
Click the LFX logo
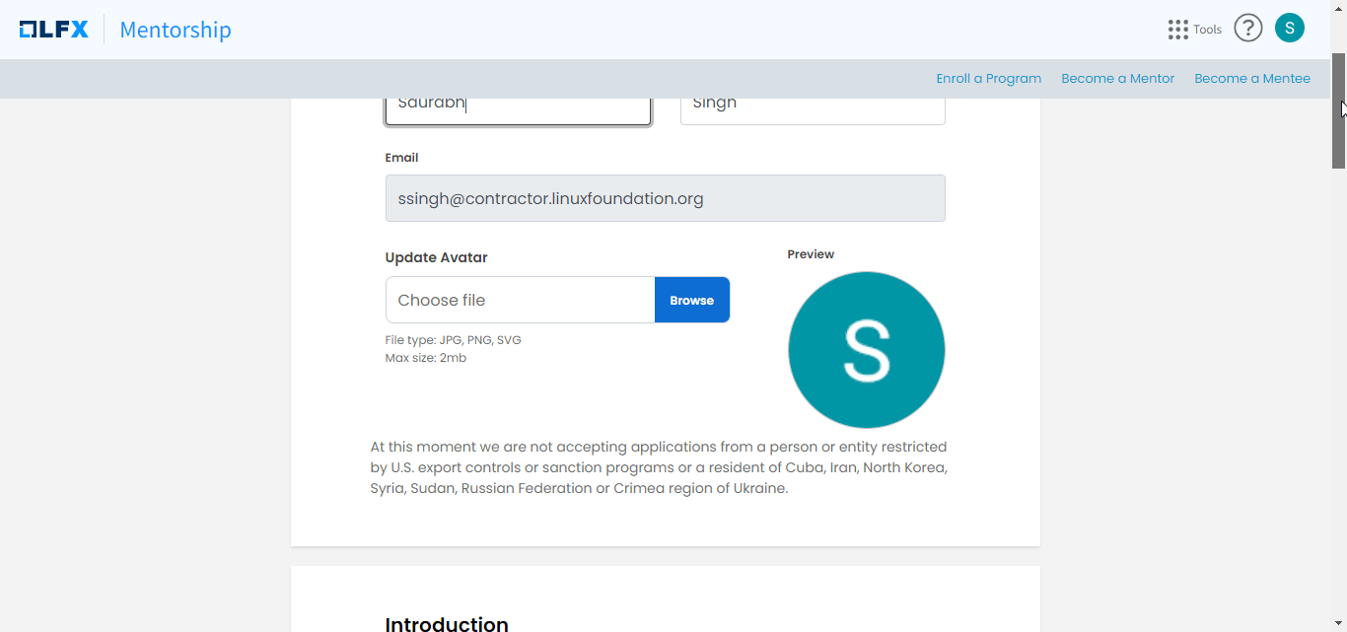tap(54, 30)
